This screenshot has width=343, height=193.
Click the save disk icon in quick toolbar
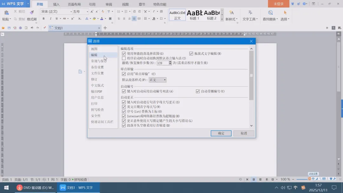pos(9,28)
